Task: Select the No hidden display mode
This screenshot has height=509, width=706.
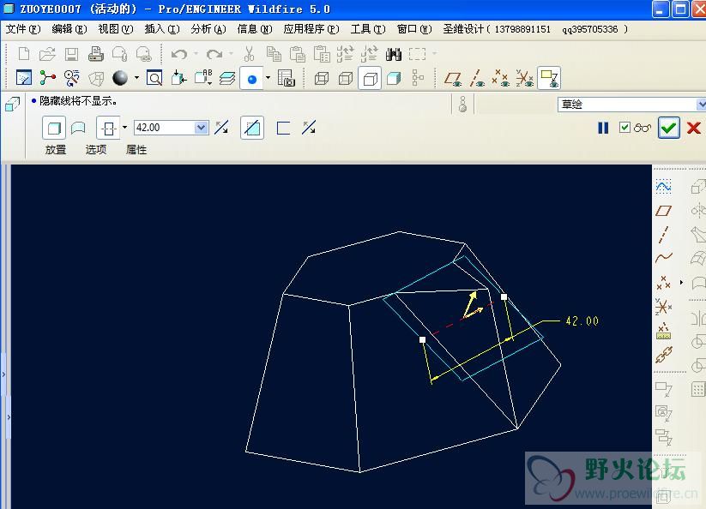Action: click(370, 78)
